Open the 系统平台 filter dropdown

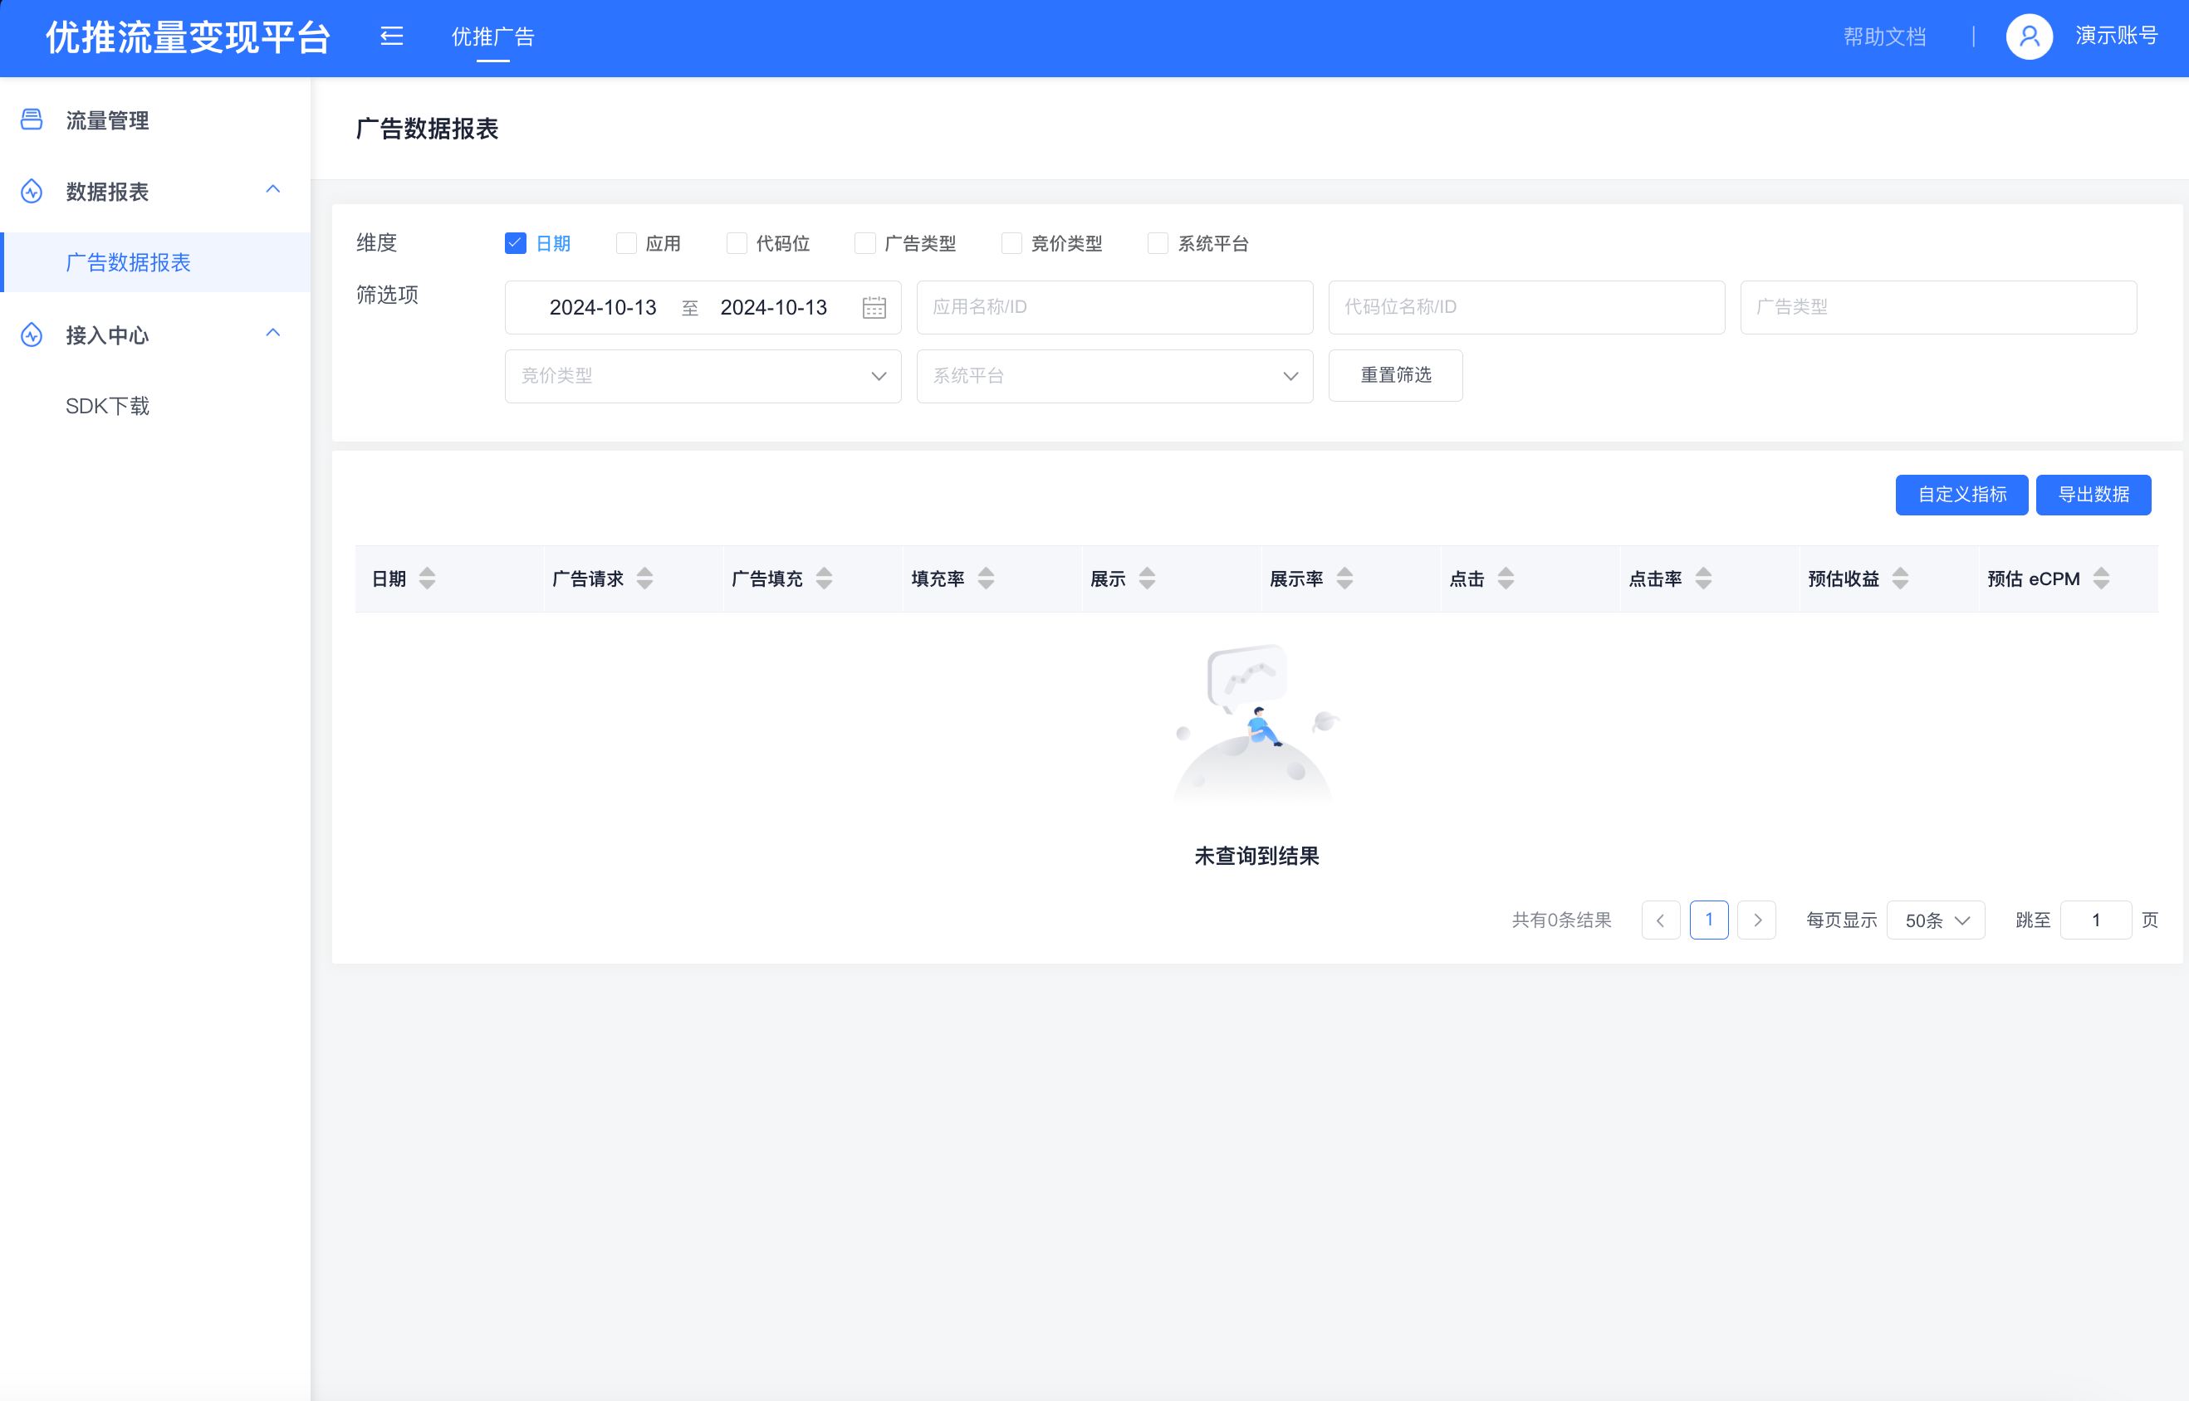[1114, 376]
